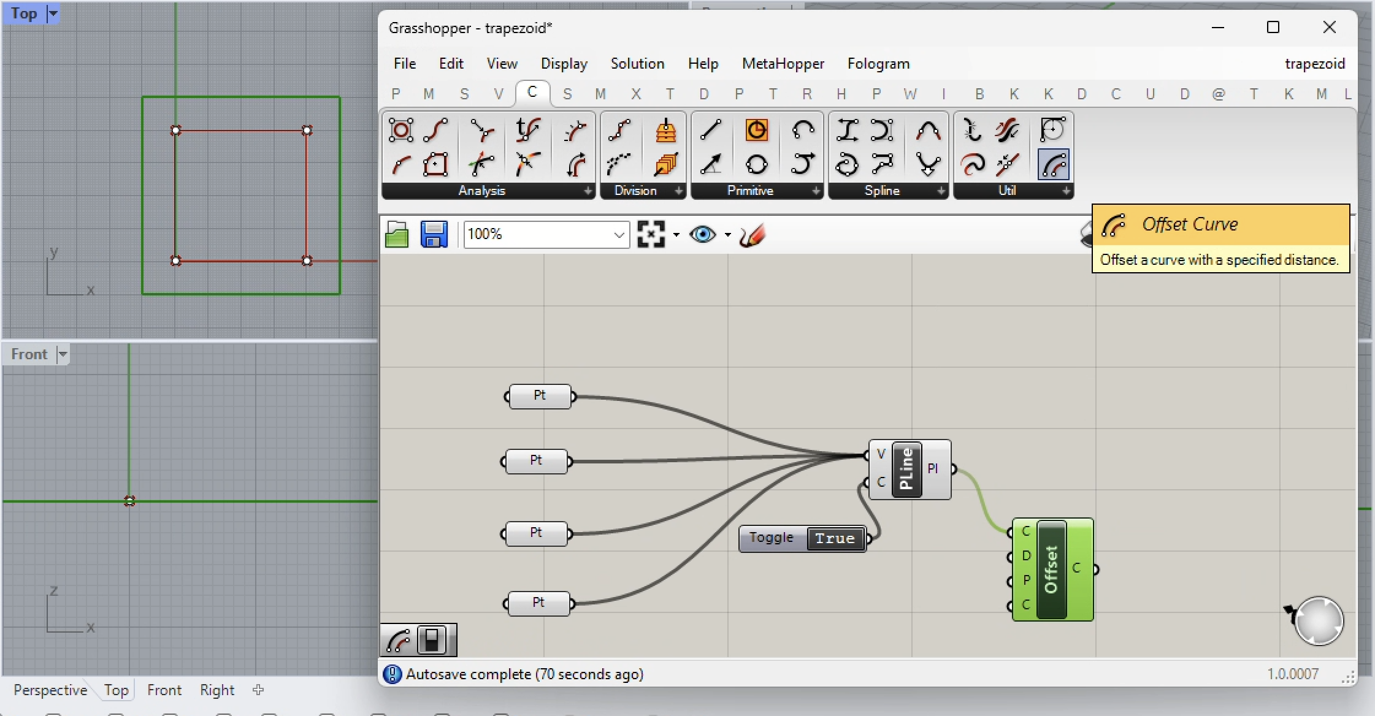Open the Top viewport dropdown arrow in Rhino
This screenshot has height=716, width=1375.
pyautogui.click(x=53, y=13)
